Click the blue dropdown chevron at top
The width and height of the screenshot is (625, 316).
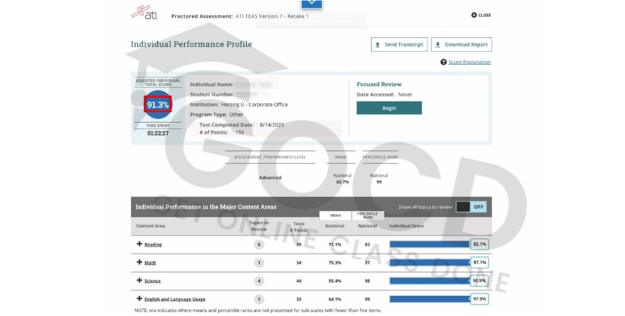coord(311,3)
